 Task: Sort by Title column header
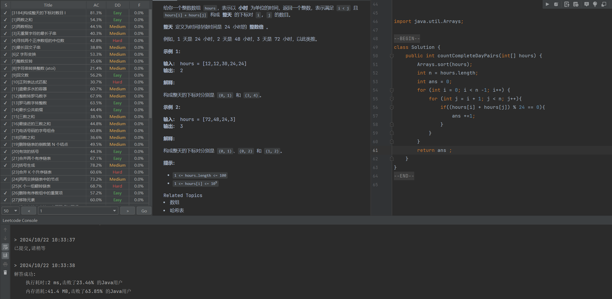click(48, 5)
